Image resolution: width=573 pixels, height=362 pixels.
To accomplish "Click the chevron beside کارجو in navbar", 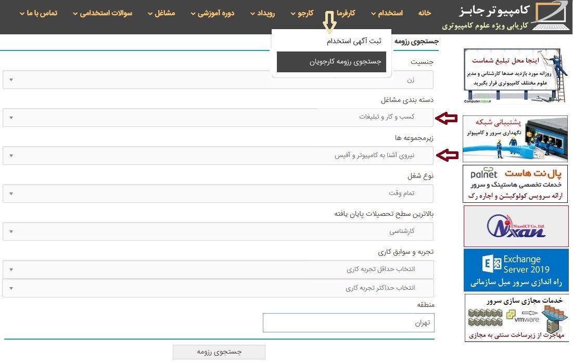I will click(x=292, y=14).
